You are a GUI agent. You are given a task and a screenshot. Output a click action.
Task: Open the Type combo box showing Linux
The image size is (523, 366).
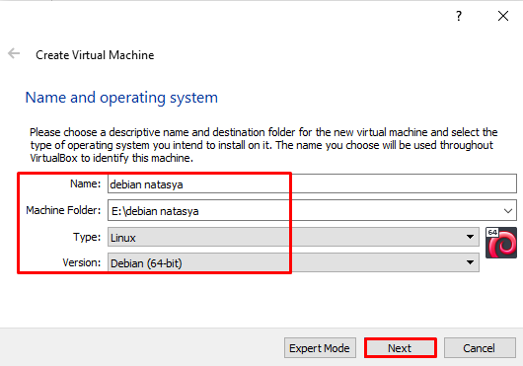293,237
